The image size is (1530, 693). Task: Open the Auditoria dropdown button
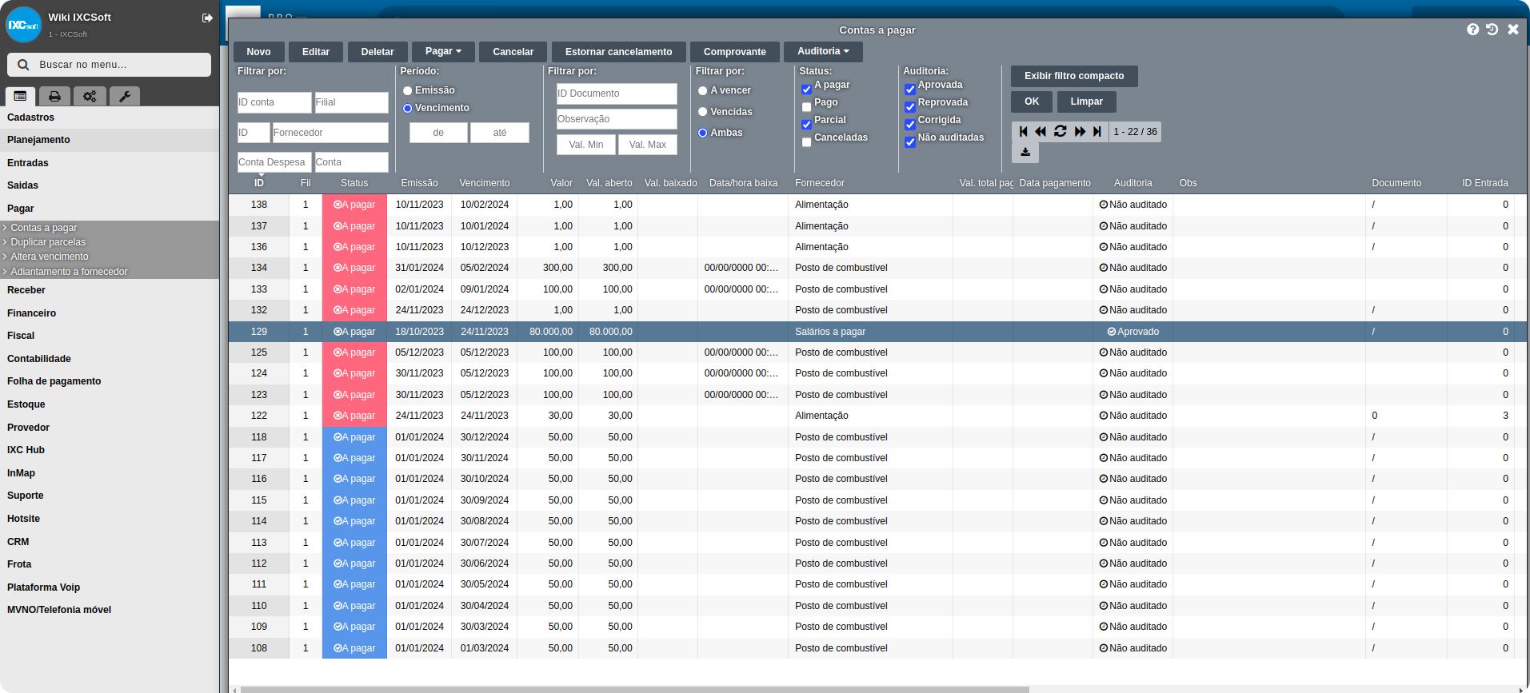(823, 51)
